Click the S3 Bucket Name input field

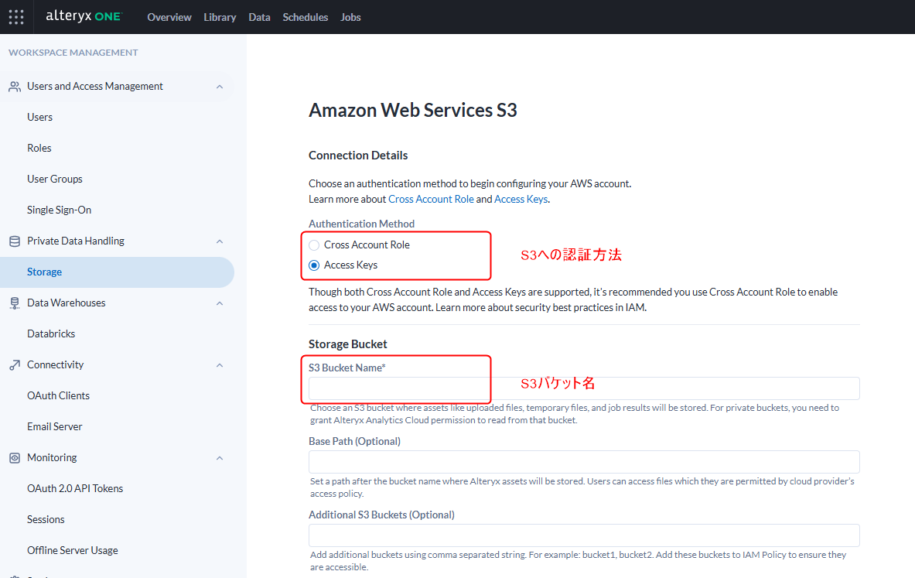click(583, 388)
